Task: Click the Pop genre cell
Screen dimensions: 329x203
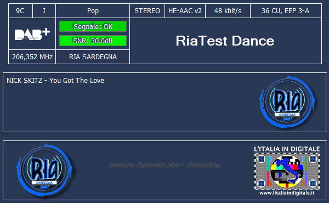Action: pos(93,10)
